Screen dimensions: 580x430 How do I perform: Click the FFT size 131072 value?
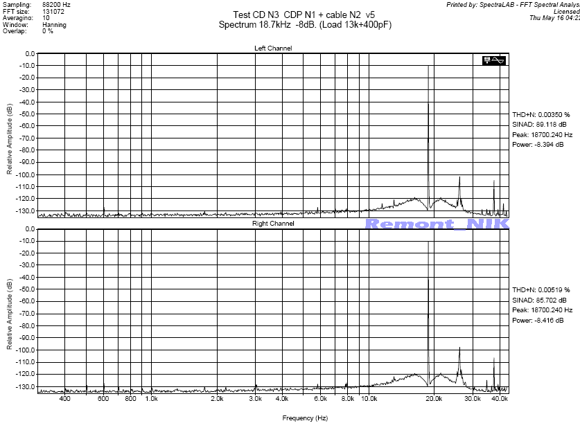[54, 11]
